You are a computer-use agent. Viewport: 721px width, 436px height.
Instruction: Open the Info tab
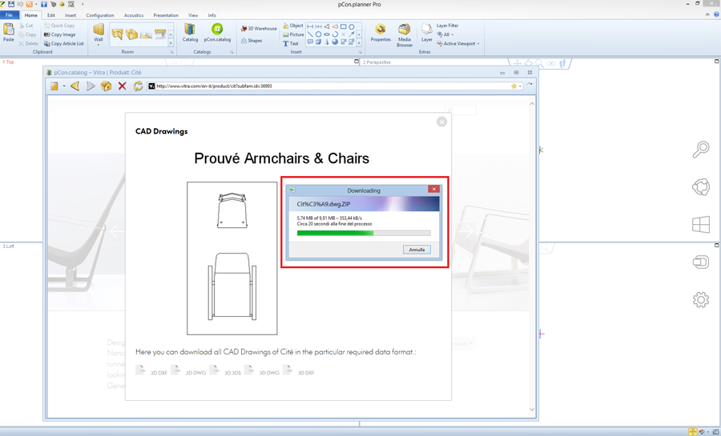tap(212, 15)
